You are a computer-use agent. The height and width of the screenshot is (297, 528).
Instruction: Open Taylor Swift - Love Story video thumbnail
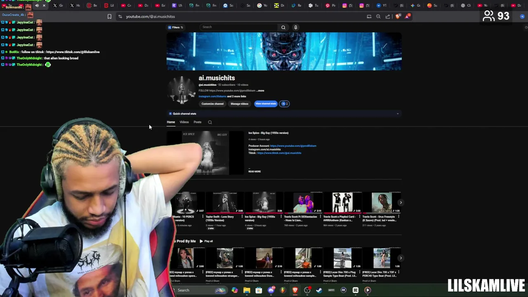pyautogui.click(x=224, y=203)
